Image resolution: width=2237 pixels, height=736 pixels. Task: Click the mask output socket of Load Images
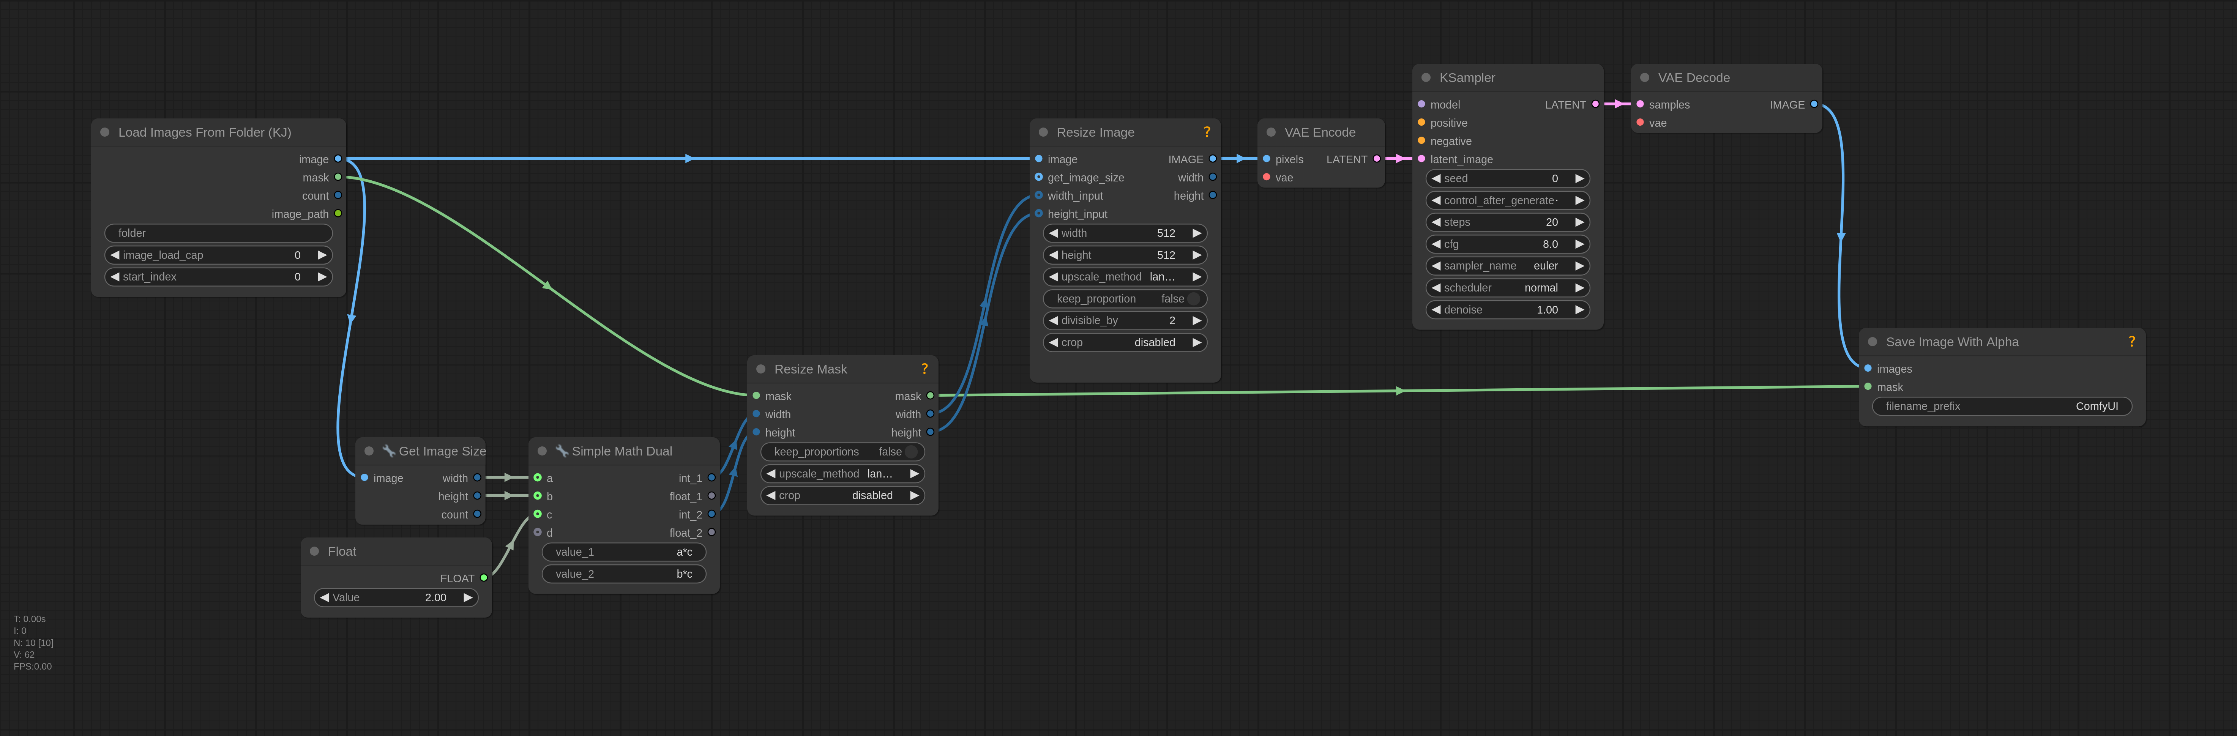338,177
